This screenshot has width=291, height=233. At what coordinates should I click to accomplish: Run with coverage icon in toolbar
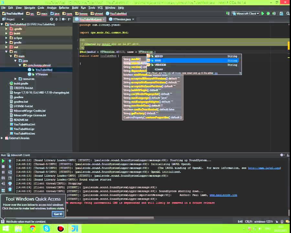[274, 14]
